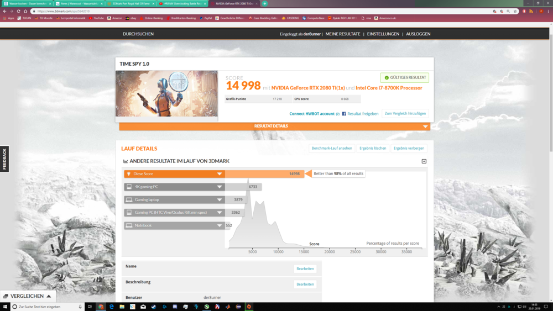Open the Gaming laptop dropdown
Screen dimensions: 553x311
(x=220, y=200)
